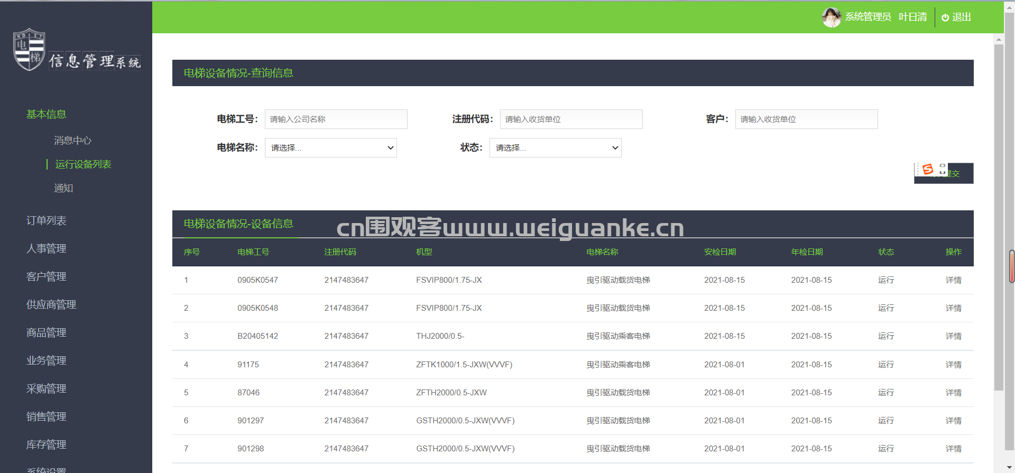Screen dimensions: 1015x473
Task: Expand 基本信息 menu section
Action: point(47,114)
